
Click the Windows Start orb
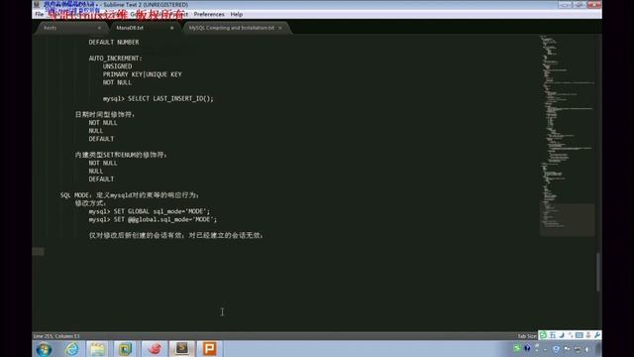(x=44, y=349)
